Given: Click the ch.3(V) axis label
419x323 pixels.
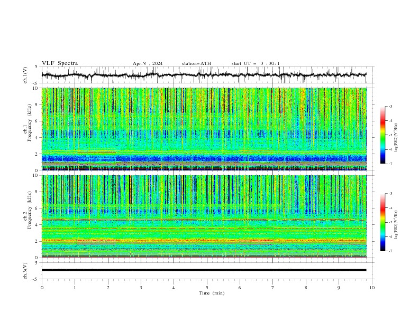Looking at the screenshot, I should click(x=25, y=271).
